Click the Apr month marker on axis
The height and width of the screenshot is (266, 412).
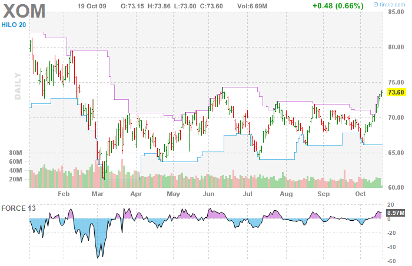pos(136,193)
